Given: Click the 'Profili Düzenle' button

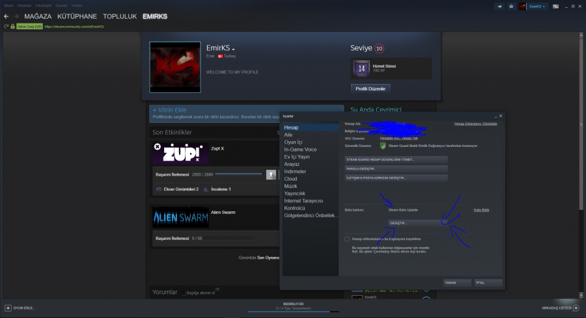Looking at the screenshot, I should pos(370,88).
